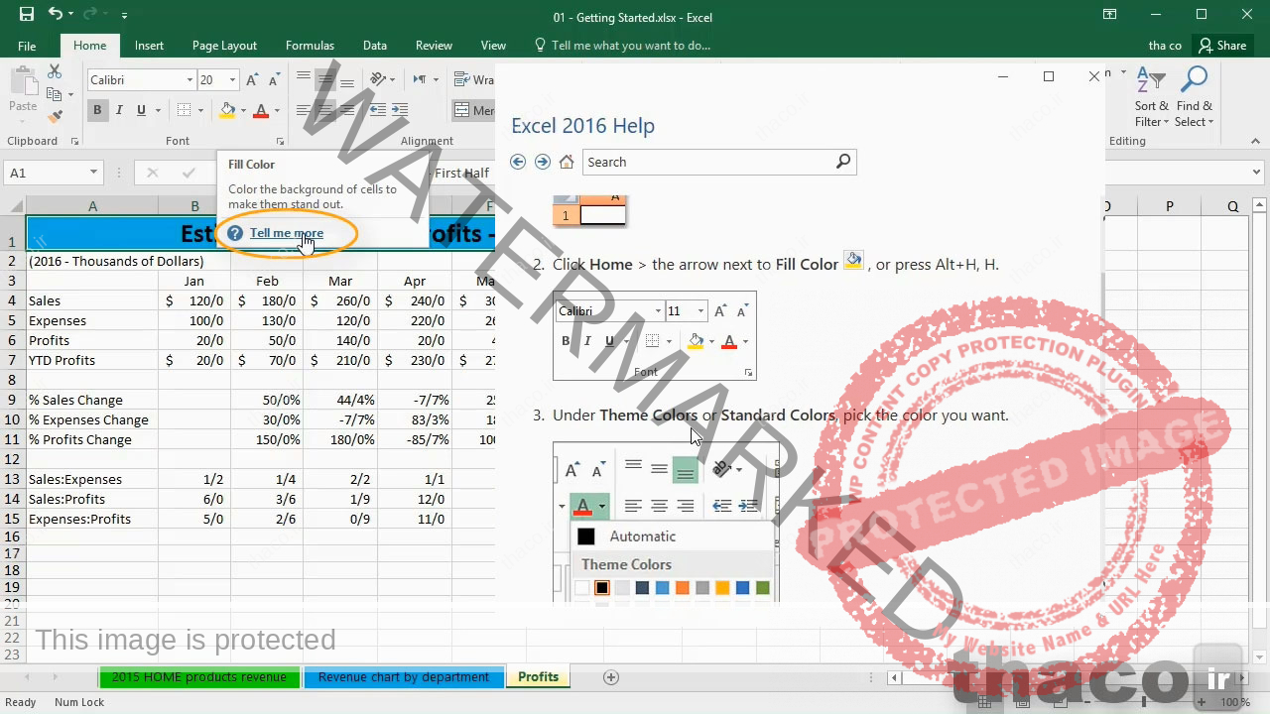Click the Borders icon in ribbon
Viewport: 1270px width, 714px height.
click(x=184, y=110)
